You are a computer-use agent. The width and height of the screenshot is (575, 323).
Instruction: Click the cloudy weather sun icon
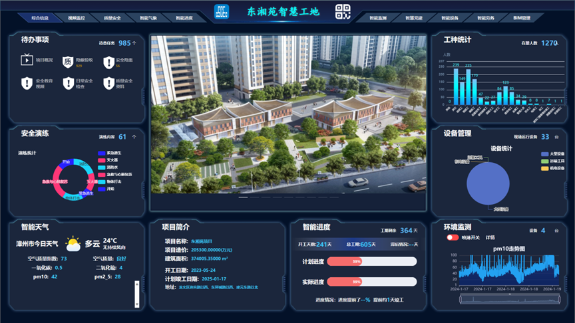(73, 243)
